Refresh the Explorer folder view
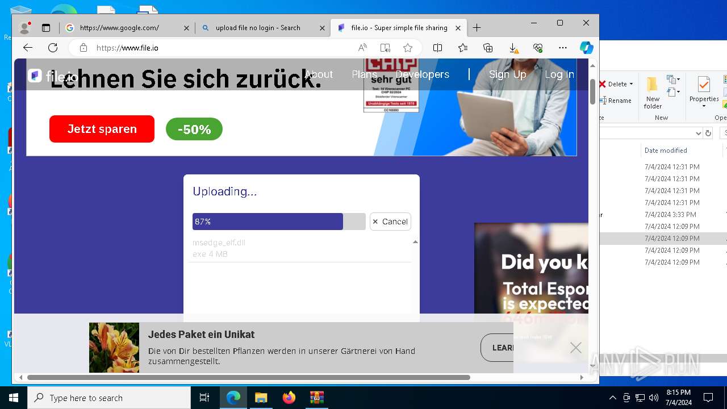727x409 pixels. pyautogui.click(x=708, y=133)
